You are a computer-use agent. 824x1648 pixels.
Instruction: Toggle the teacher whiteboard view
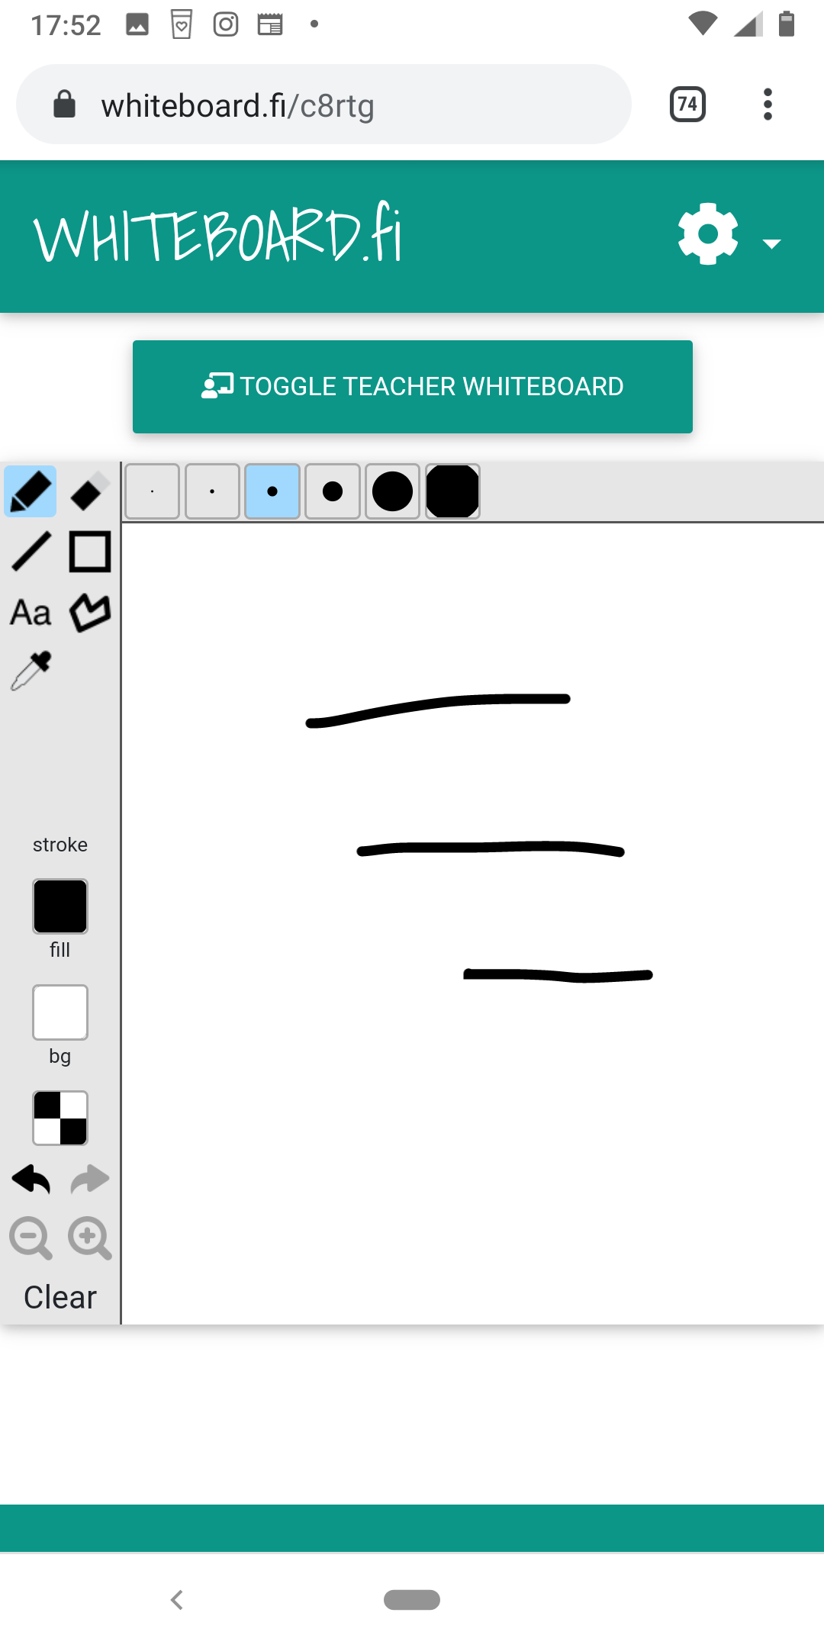pos(413,387)
